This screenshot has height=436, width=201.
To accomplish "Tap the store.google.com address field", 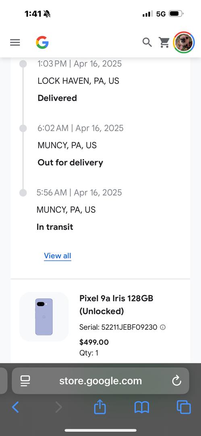I will tap(101, 381).
